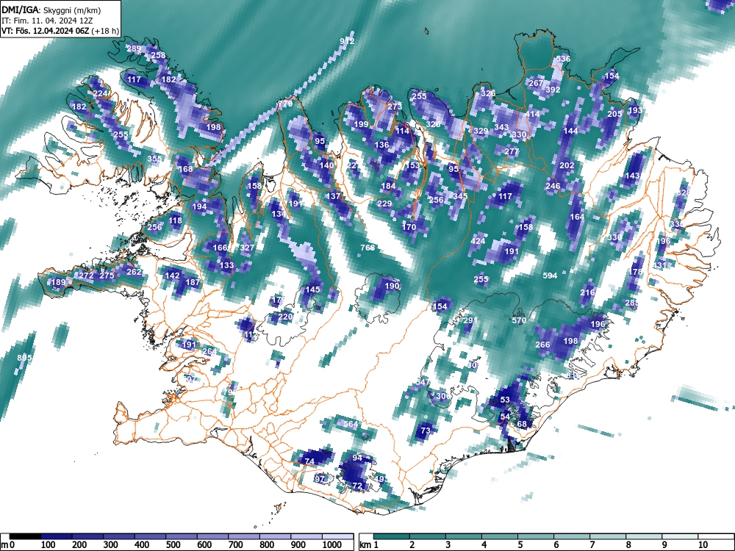Image resolution: width=735 pixels, height=551 pixels.
Task: Click the 272 visibility label
Action: (x=86, y=275)
